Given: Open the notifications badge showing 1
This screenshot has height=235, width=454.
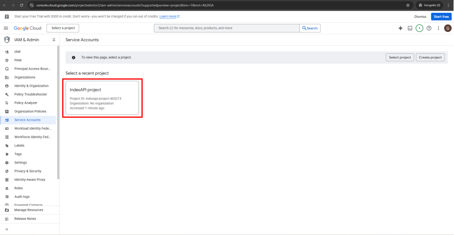Looking at the screenshot, I should click(x=419, y=28).
